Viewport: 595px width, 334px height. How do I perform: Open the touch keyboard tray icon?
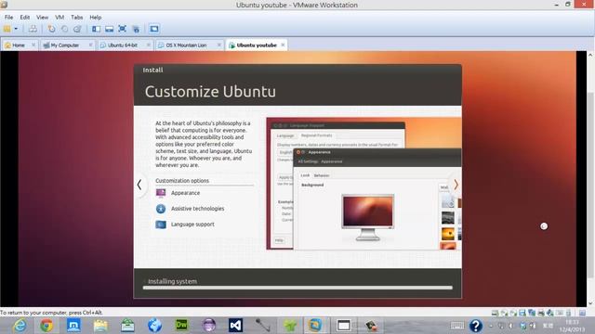click(456, 326)
